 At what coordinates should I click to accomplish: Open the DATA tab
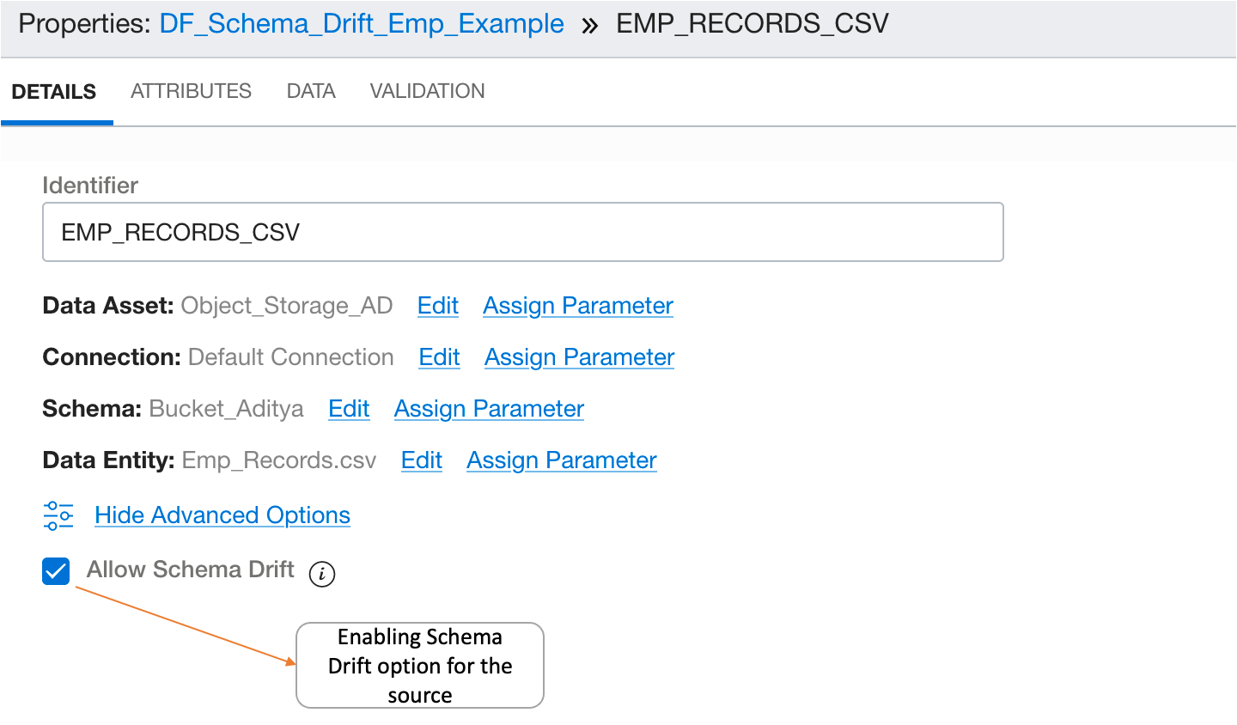coord(311,91)
